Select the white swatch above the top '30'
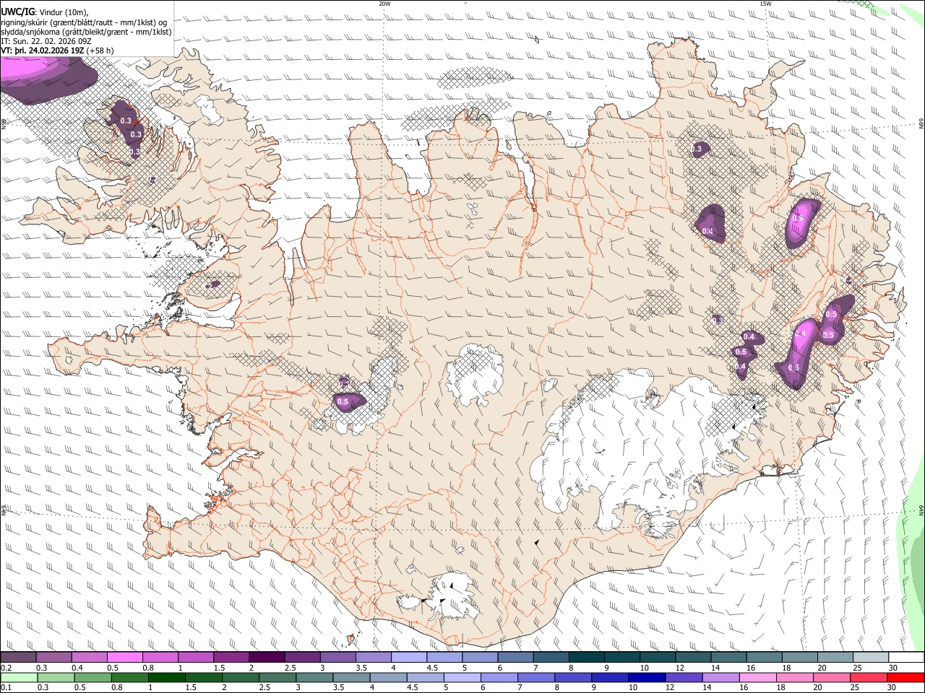This screenshot has height=693, width=925. tap(906, 658)
